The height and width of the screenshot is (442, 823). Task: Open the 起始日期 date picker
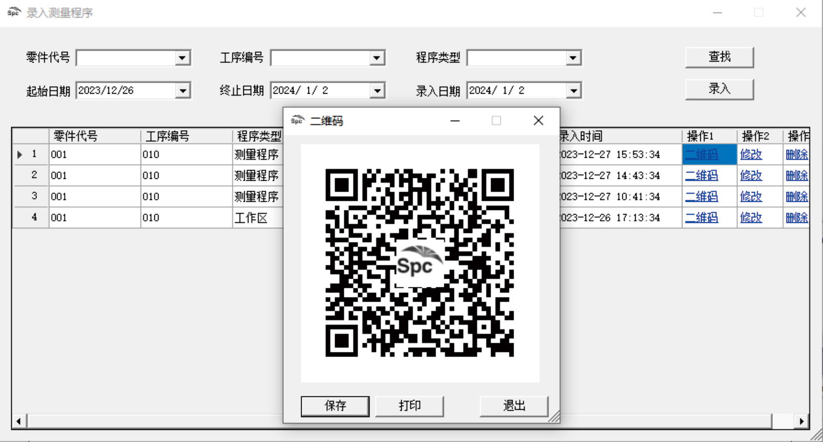coord(182,91)
